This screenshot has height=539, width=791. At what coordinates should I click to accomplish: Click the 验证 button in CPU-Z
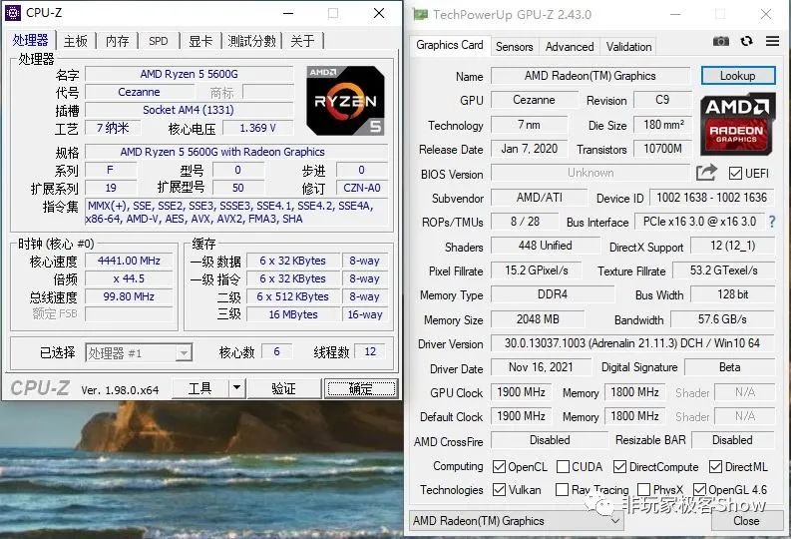(283, 388)
